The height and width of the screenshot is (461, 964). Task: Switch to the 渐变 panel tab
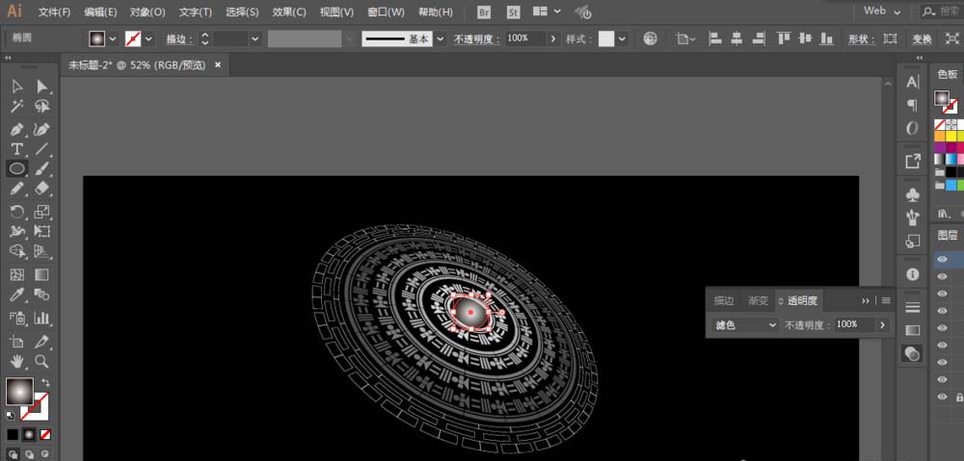coord(758,300)
